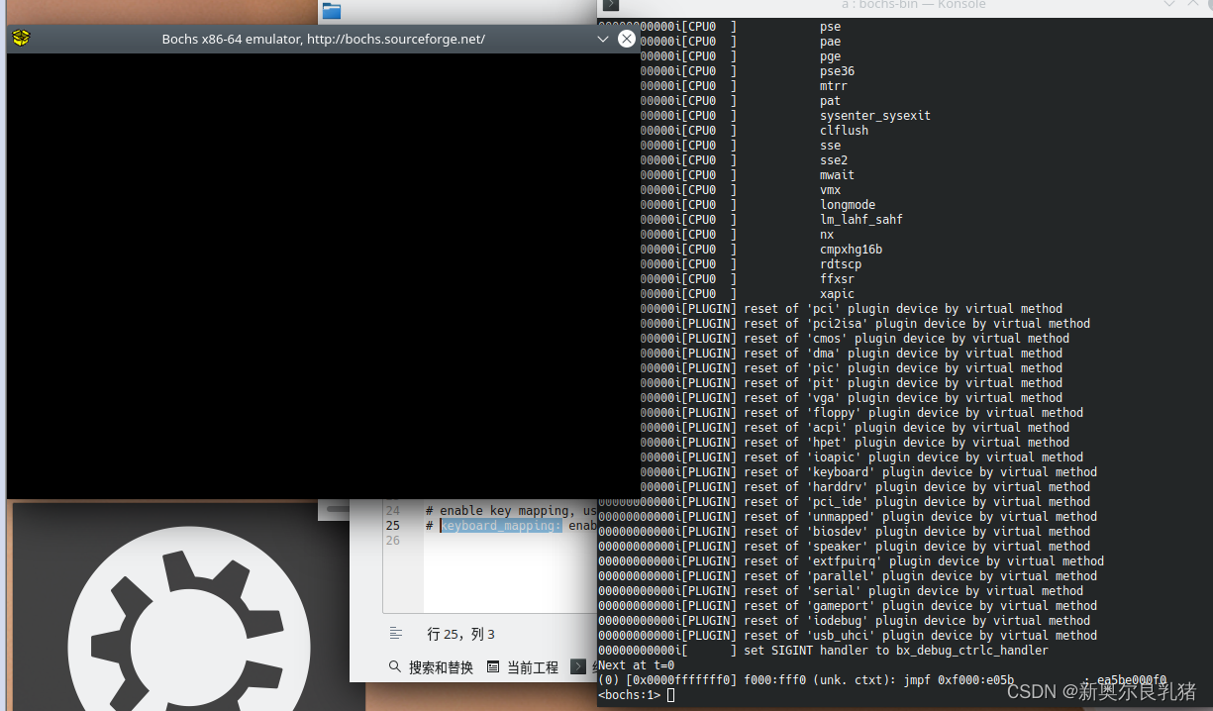Click the Bochs emulator window icon

(x=21, y=39)
